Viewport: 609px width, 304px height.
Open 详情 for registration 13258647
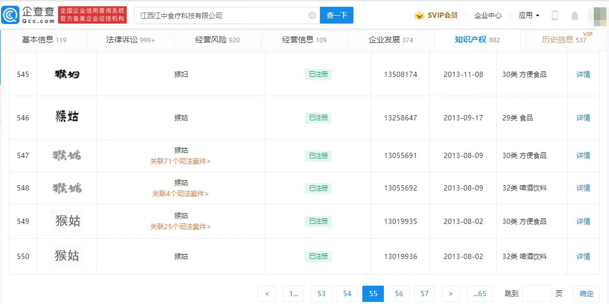[x=583, y=118]
